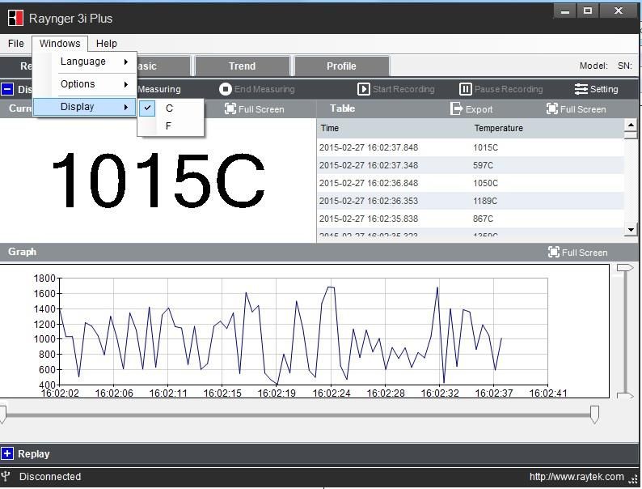Click Pause Recording button label

tap(509, 89)
